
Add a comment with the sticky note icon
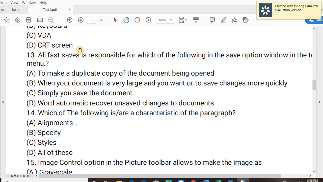(212, 20)
